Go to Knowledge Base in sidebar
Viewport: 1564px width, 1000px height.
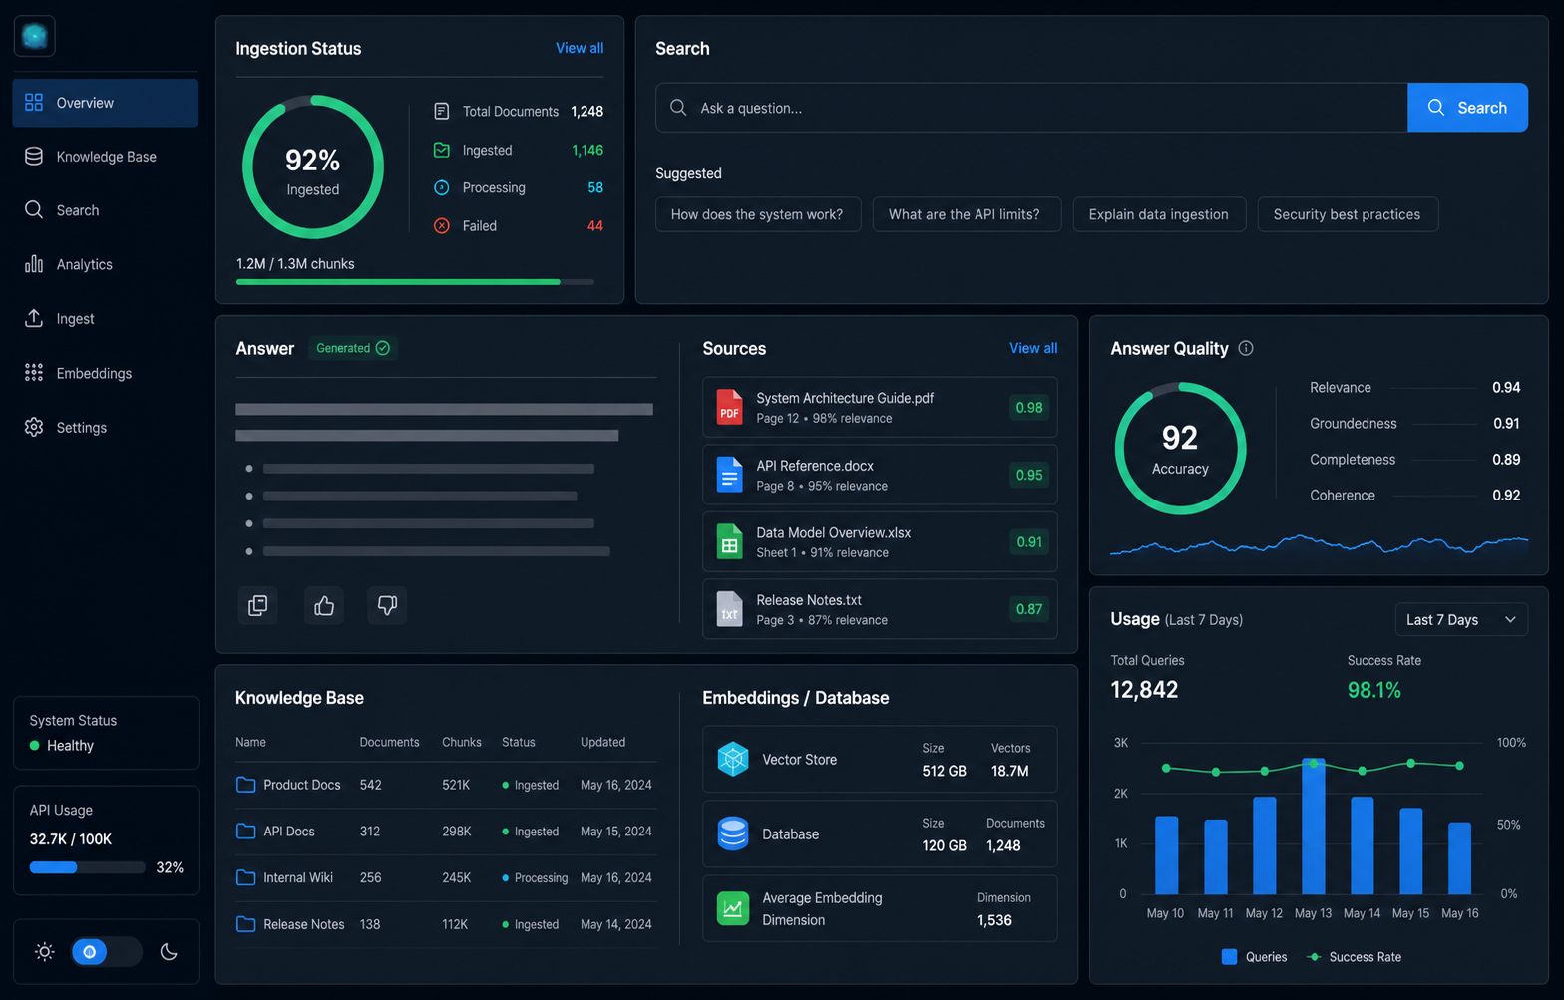[105, 157]
